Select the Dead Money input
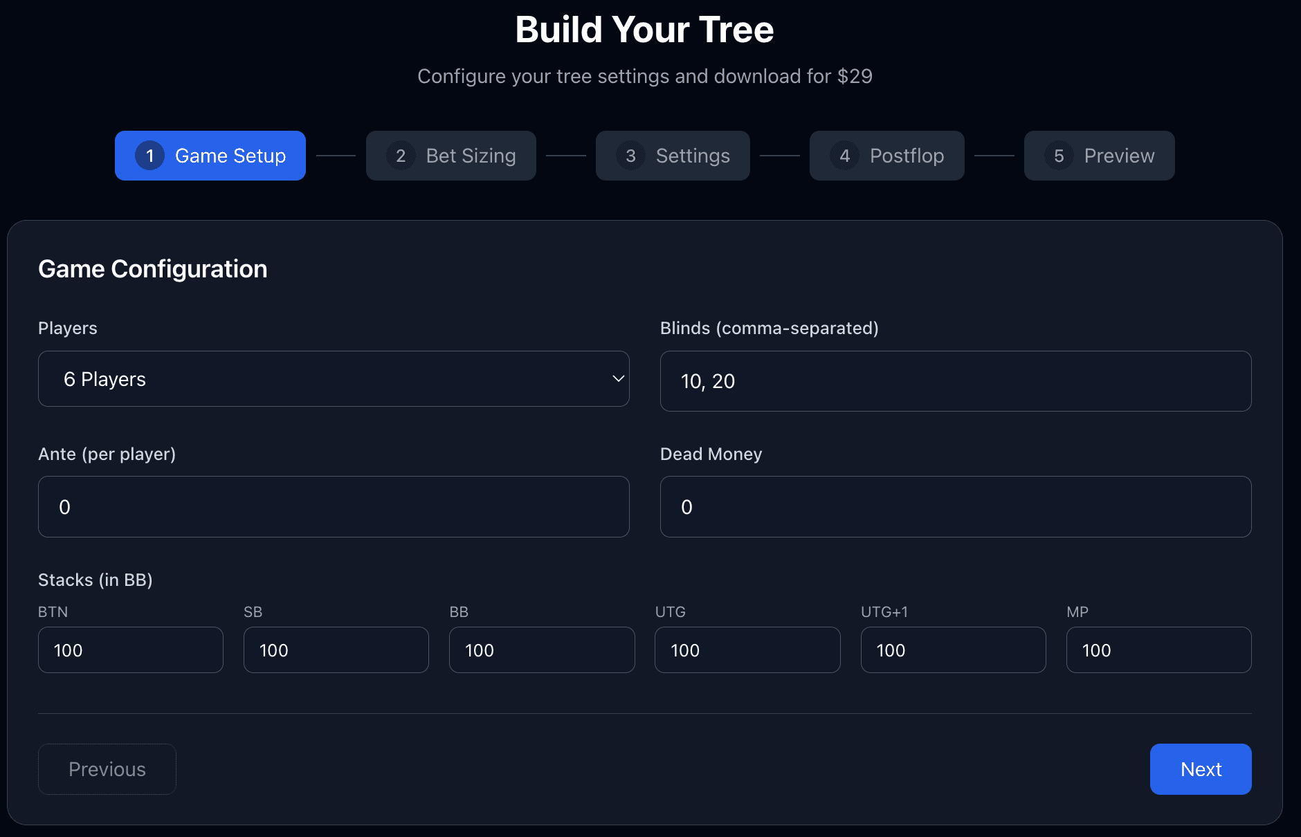Image resolution: width=1301 pixels, height=837 pixels. [956, 506]
